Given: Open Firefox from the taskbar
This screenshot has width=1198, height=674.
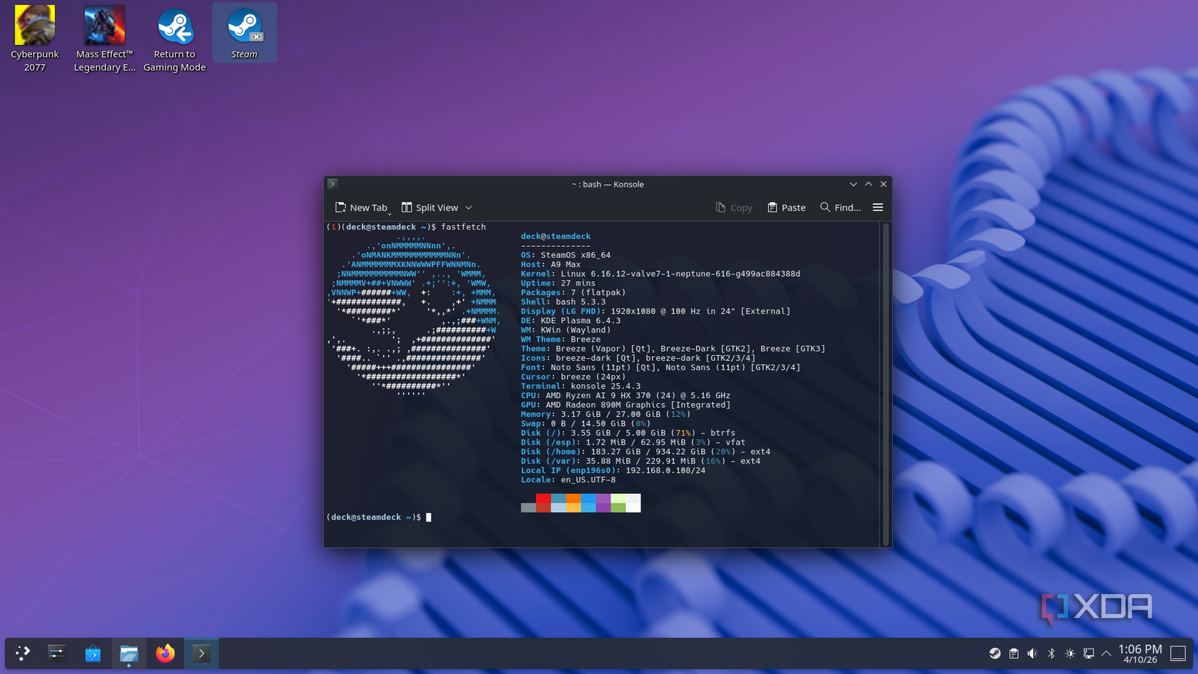Looking at the screenshot, I should click(x=165, y=653).
